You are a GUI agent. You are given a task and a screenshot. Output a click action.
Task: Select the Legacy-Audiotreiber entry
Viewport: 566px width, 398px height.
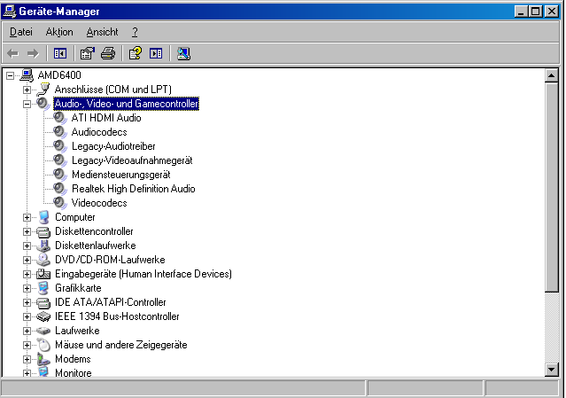[113, 146]
